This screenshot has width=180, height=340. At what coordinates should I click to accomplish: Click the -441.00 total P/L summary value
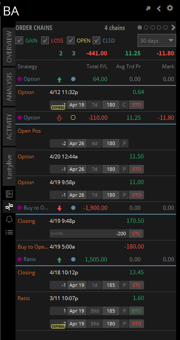click(97, 53)
